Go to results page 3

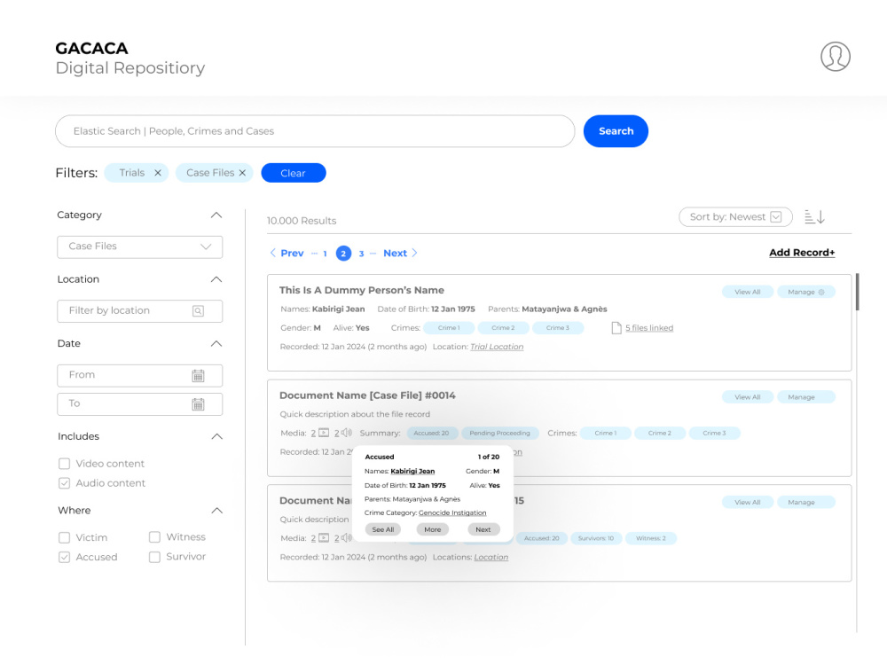point(362,254)
